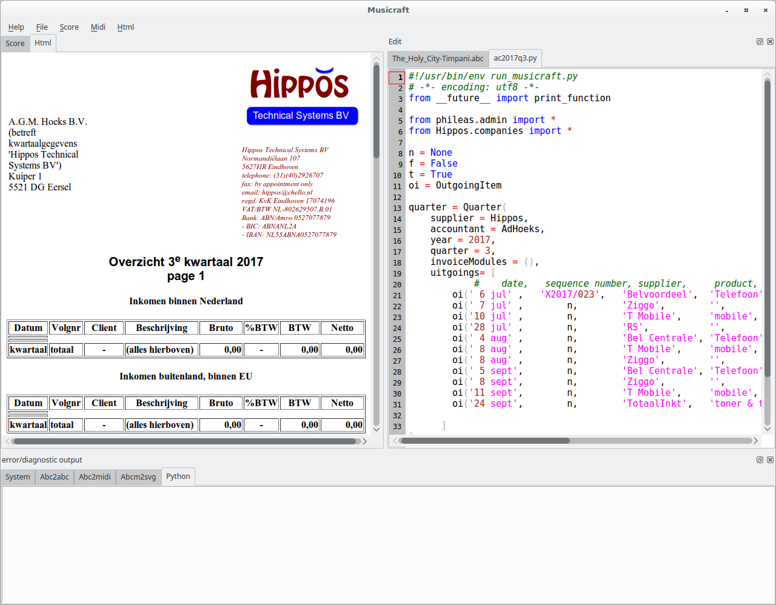Screen dimensions: 776x605
Task: Open the Help menu
Action: click(16, 27)
